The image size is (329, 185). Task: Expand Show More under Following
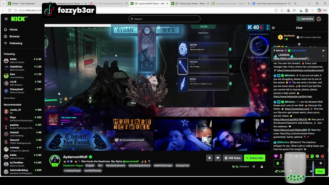[9, 98]
